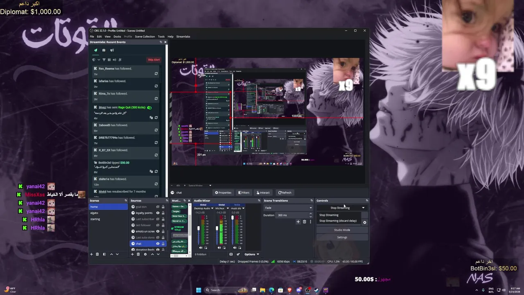The height and width of the screenshot is (295, 524).
Task: Click the Interact button
Action: pyautogui.click(x=263, y=193)
